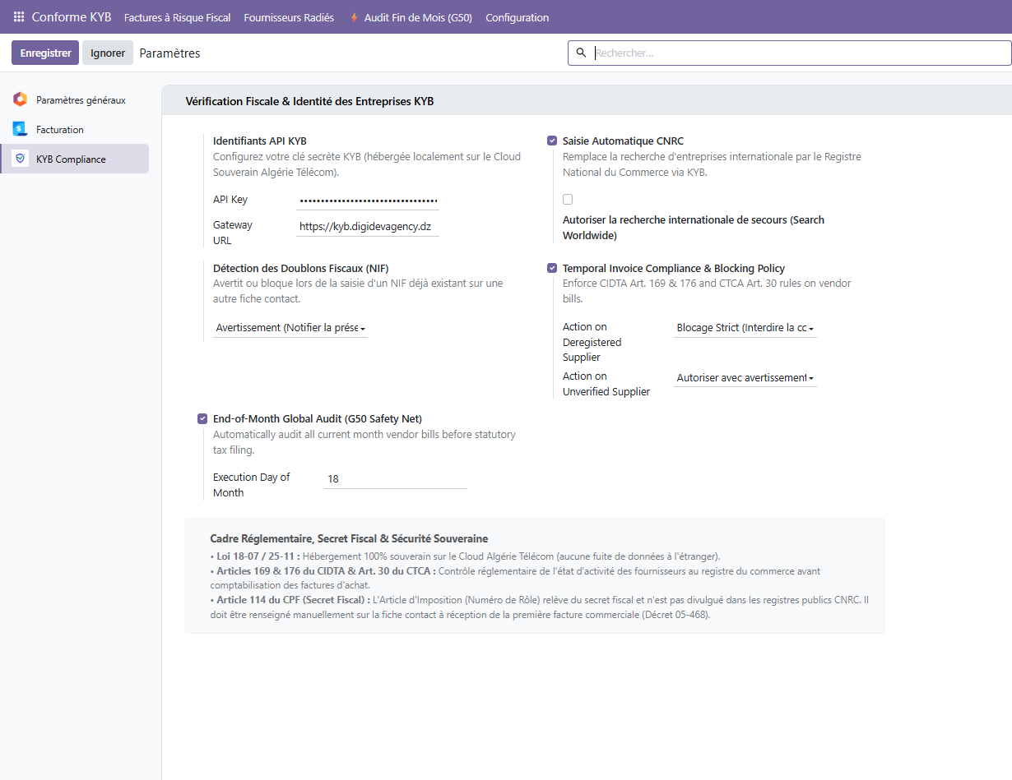The width and height of the screenshot is (1012, 780).
Task: Disable the Saisie Automatique CNRC checkbox
Action: click(x=551, y=141)
